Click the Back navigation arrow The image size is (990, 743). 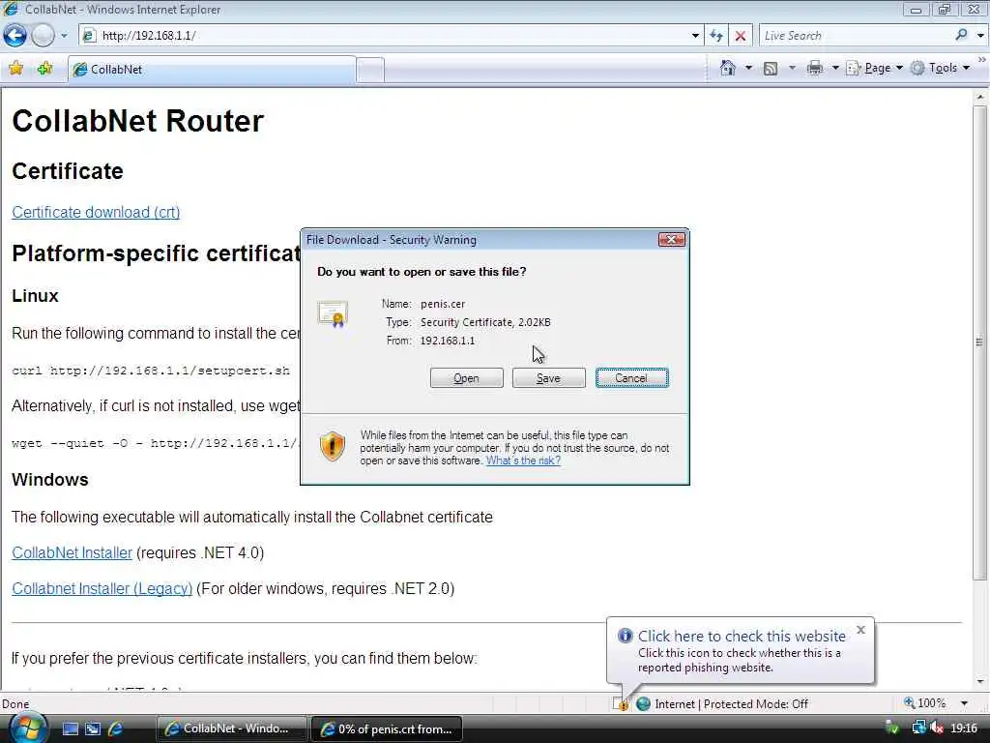15,36
